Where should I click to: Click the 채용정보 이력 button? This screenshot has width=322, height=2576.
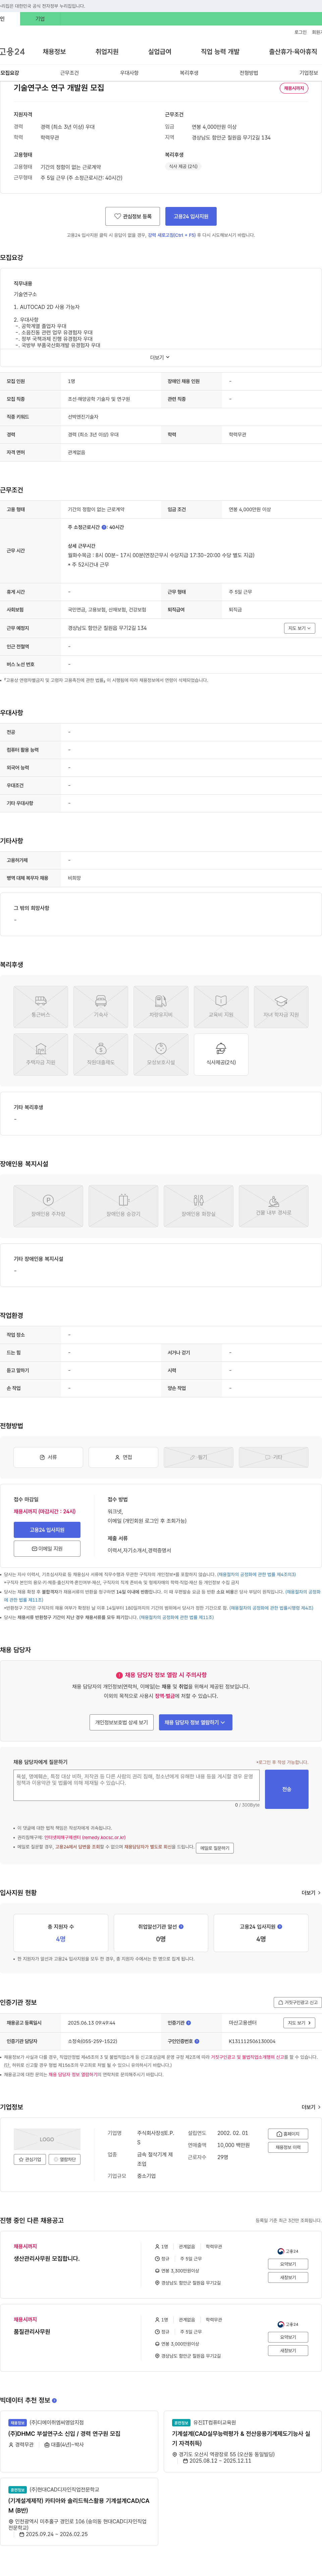[288, 2147]
